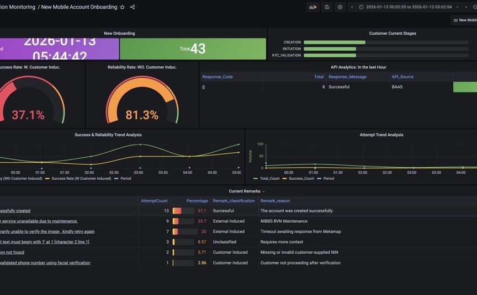Open Attempt Trend Analysis panel title
477x295 pixels.
pos(381,135)
